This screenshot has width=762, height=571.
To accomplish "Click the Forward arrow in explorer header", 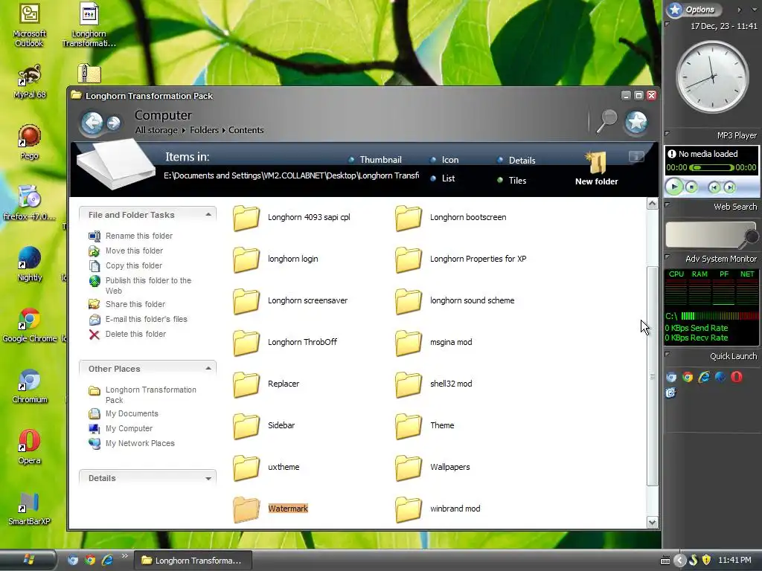I will pos(114,123).
